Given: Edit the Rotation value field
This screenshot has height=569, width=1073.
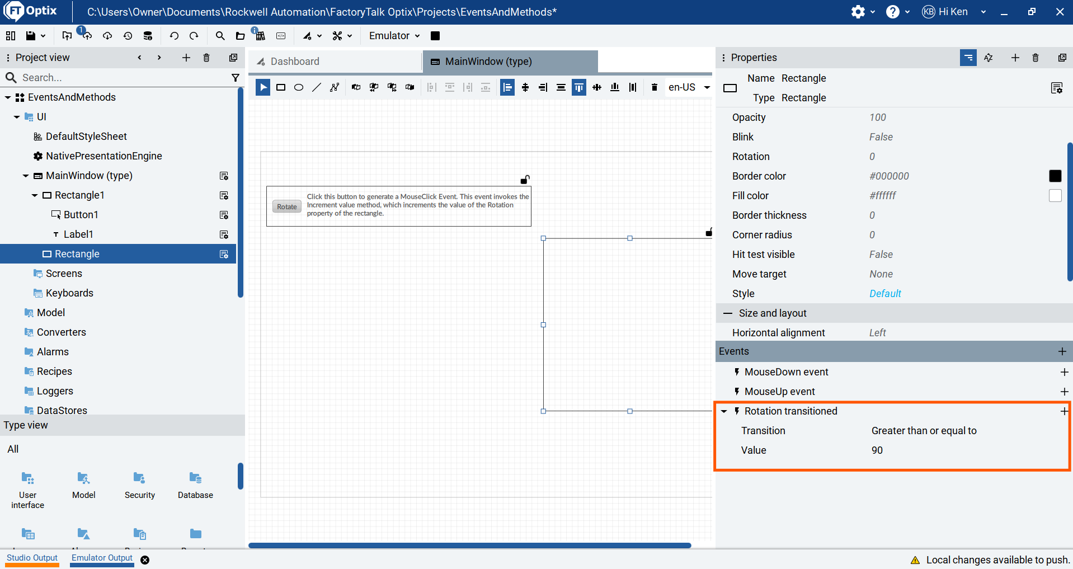Looking at the screenshot, I should (872, 157).
